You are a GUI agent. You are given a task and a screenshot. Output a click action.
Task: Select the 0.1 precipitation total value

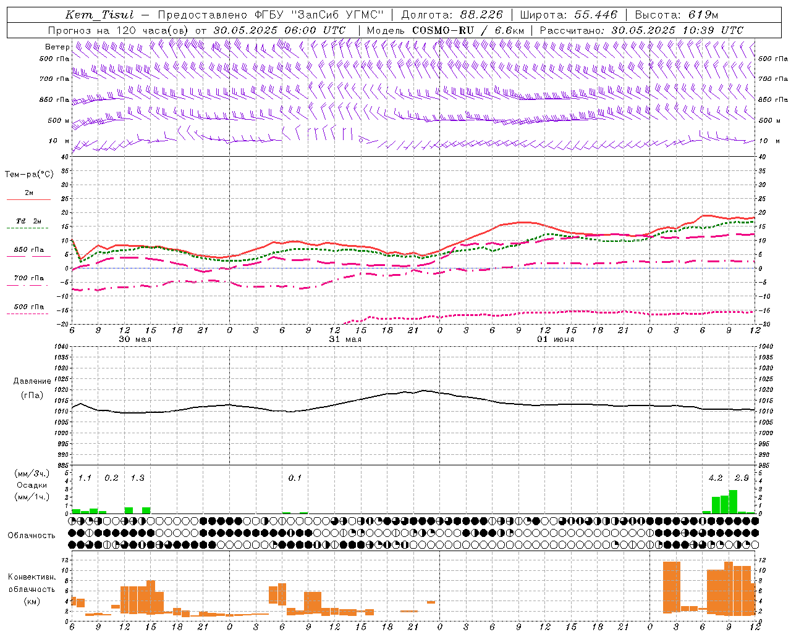pos(295,478)
